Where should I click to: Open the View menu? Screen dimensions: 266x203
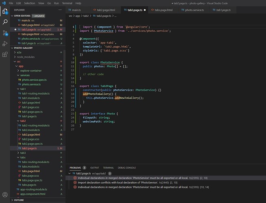[x=41, y=3]
